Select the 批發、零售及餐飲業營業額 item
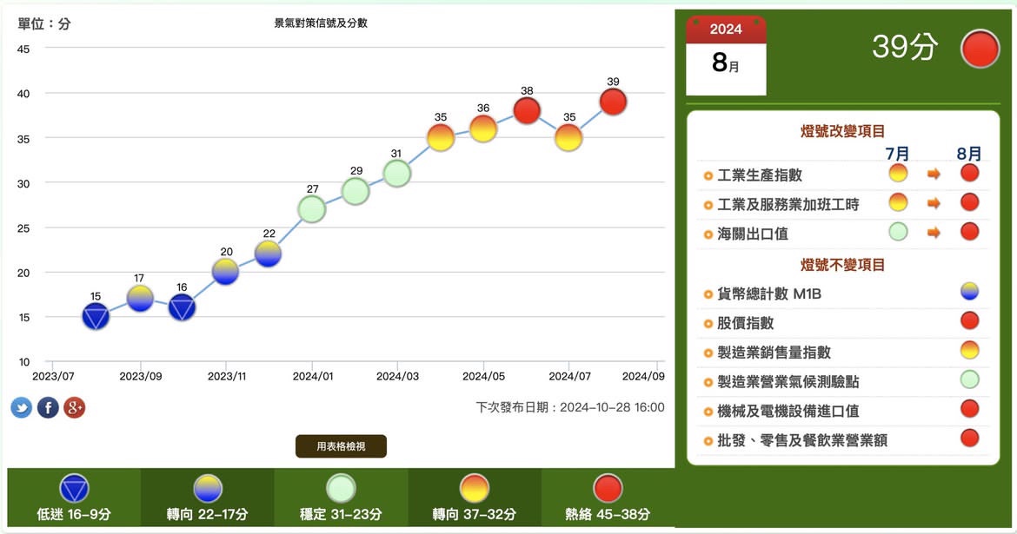This screenshot has width=1017, height=534. [801, 440]
